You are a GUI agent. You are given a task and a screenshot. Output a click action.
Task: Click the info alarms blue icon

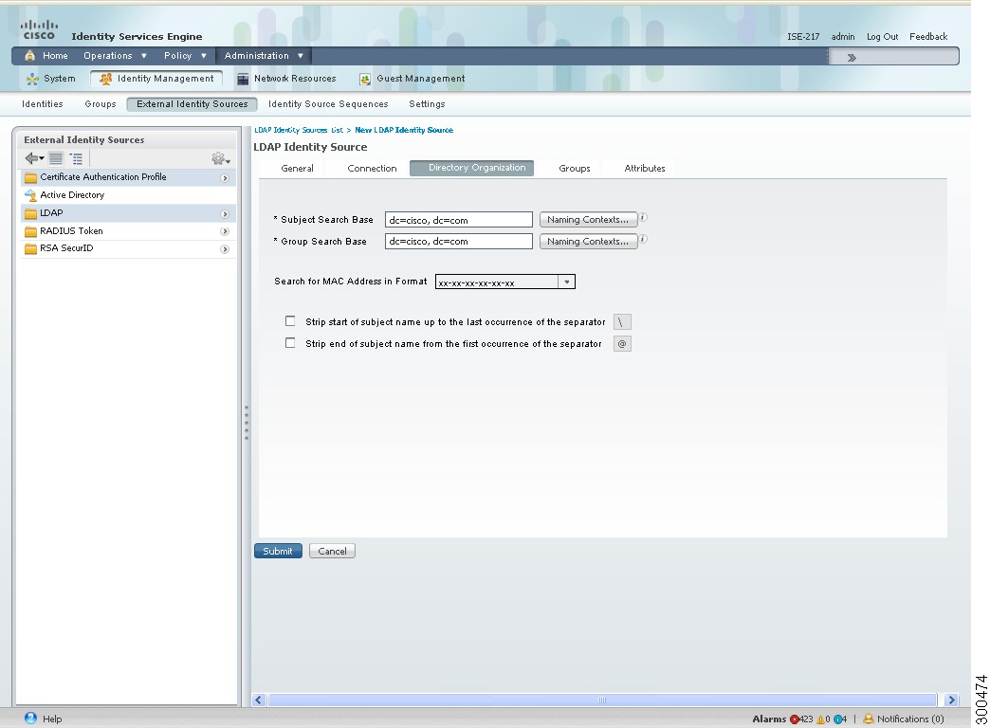click(x=838, y=719)
